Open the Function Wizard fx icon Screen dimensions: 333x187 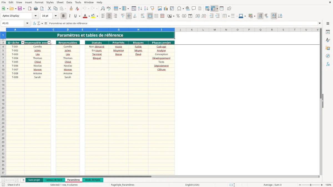point(34,23)
